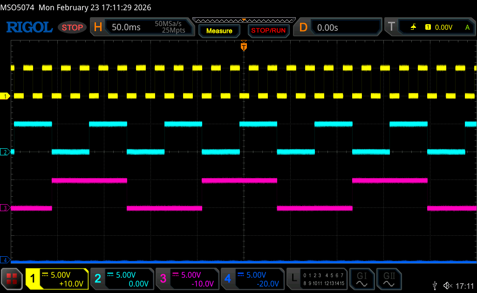Toggle channel 4 blue channel tab
The height and width of the screenshot is (293, 477).
(252, 279)
